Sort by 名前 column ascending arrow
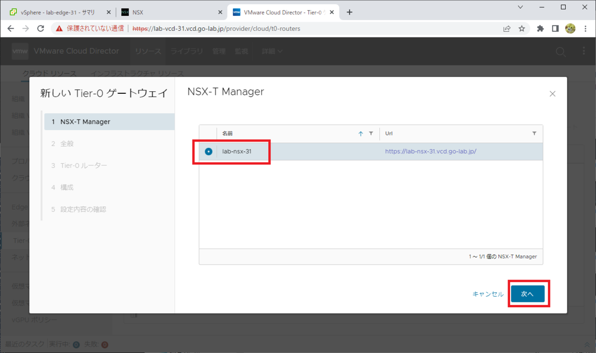Viewport: 596px width, 353px height. [x=361, y=134]
